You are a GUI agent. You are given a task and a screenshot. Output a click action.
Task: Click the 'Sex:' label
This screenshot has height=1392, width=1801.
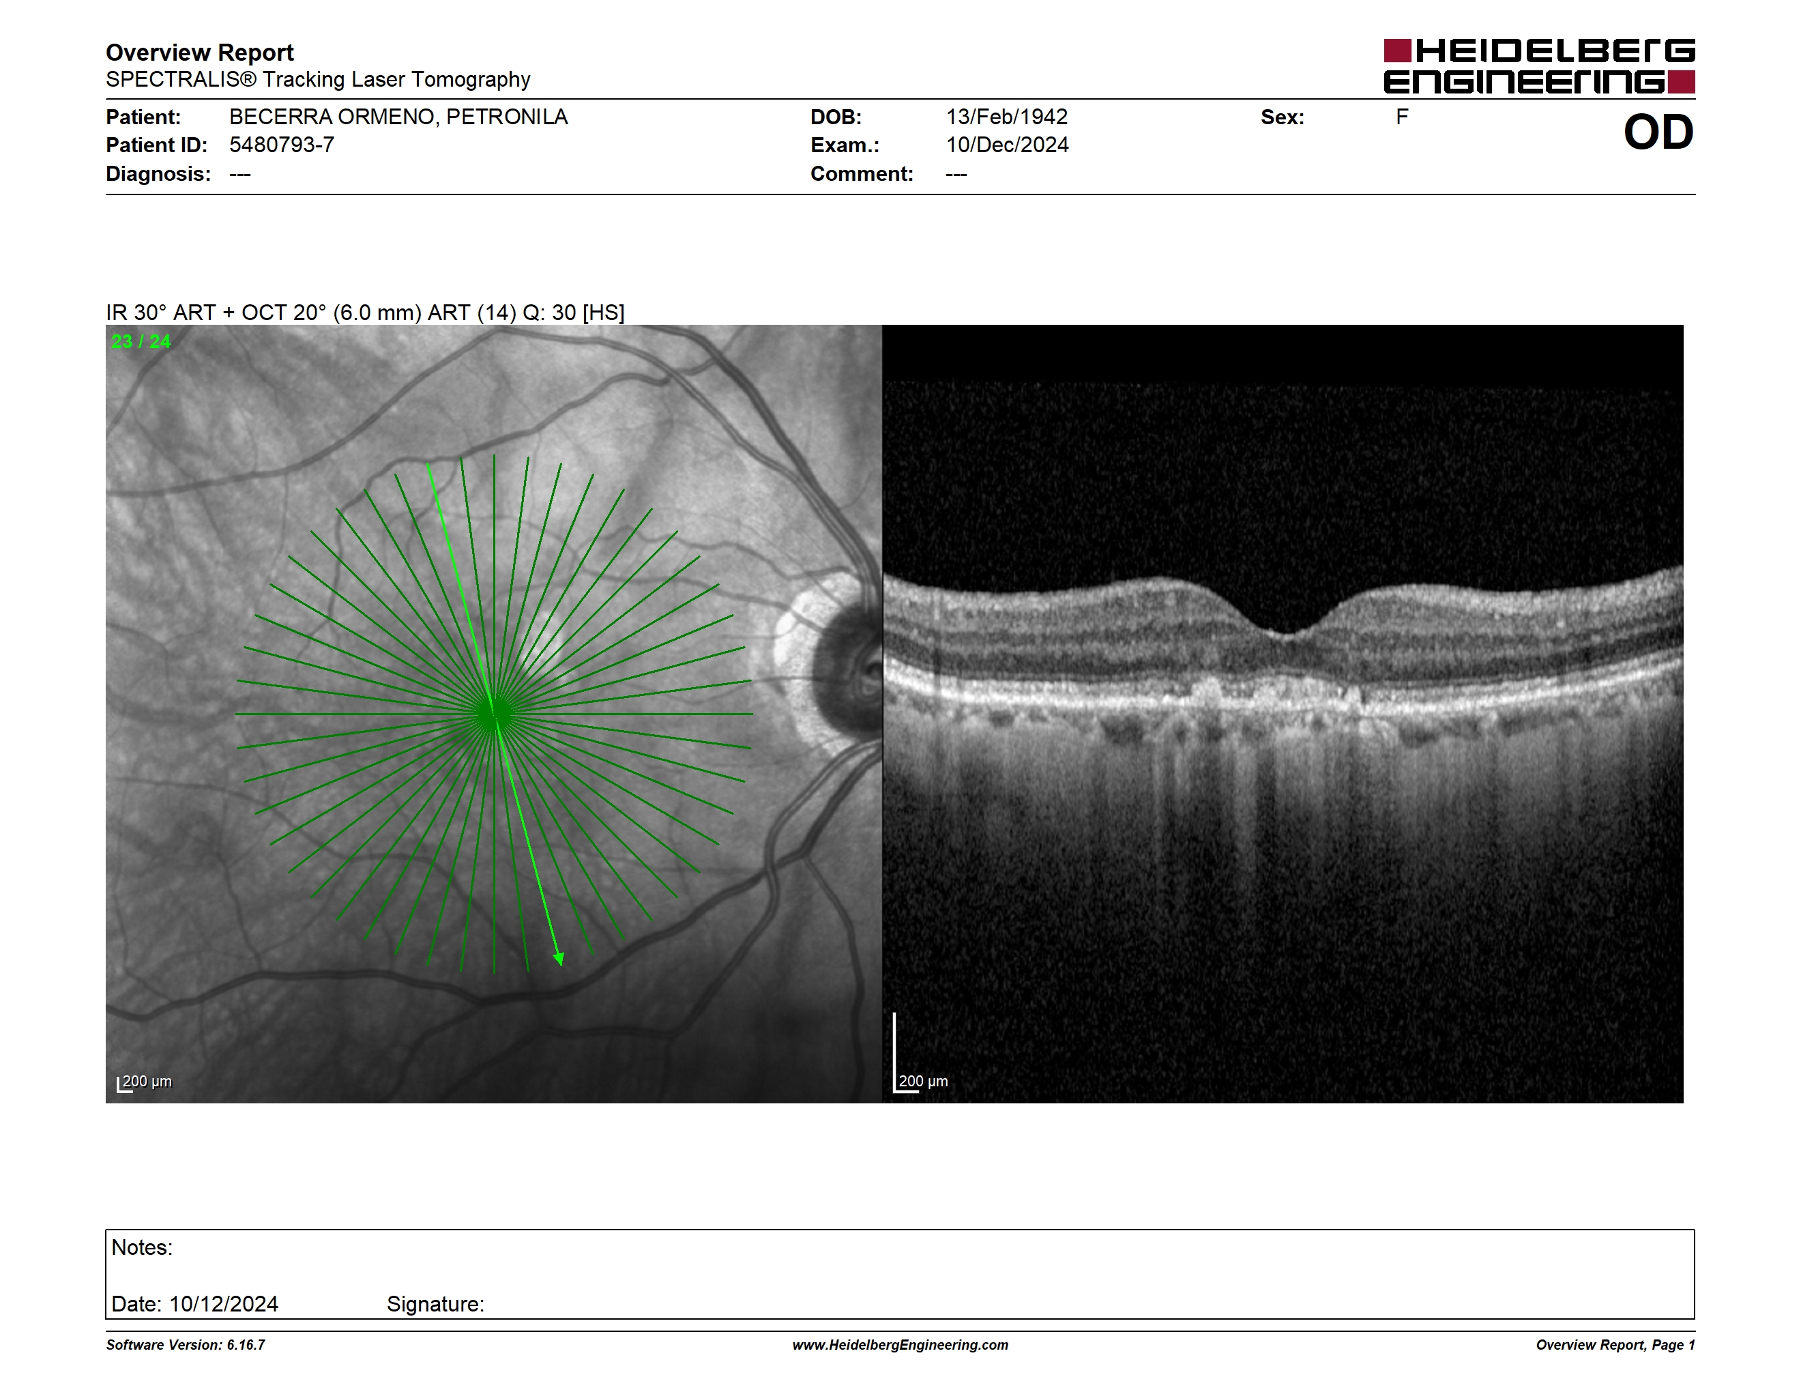(x=1283, y=117)
